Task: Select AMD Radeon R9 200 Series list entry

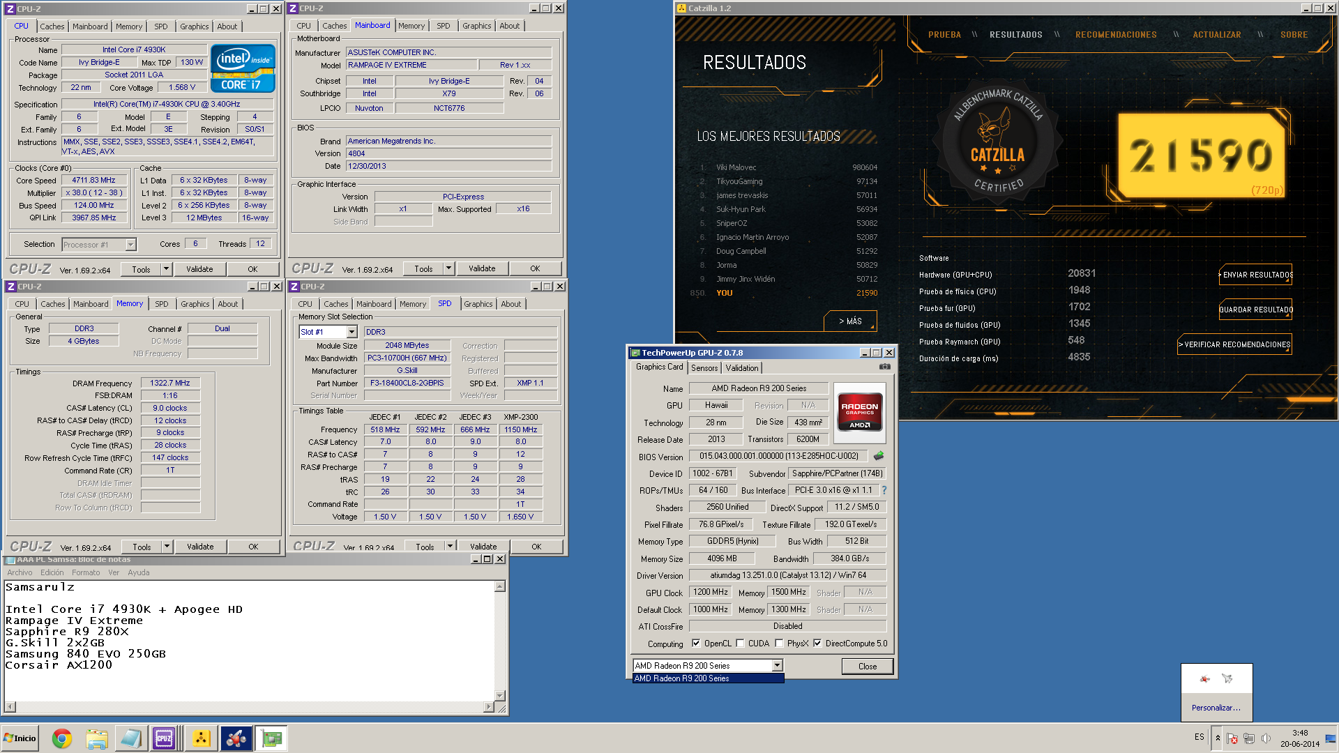Action: pyautogui.click(x=708, y=678)
